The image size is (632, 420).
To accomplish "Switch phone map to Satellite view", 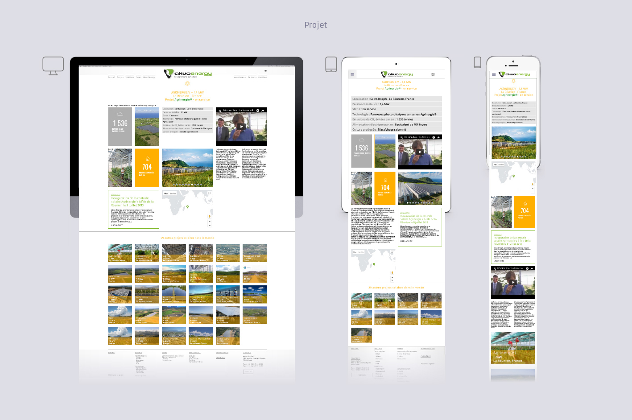I will point(501,165).
